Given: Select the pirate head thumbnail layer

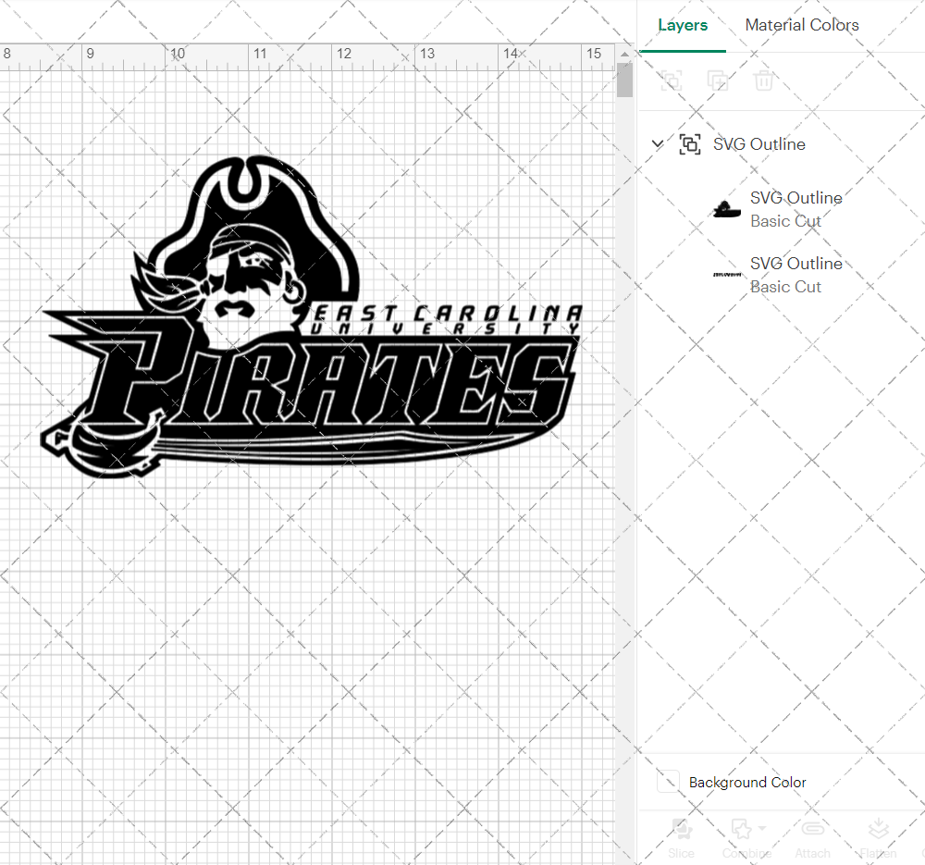Looking at the screenshot, I should pos(727,209).
